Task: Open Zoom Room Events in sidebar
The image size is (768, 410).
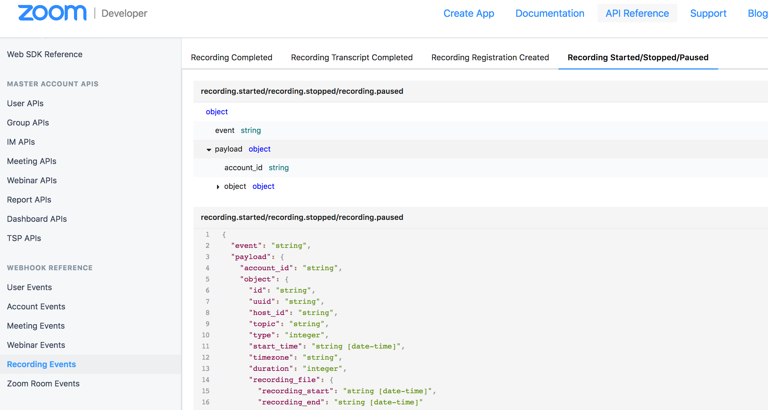Action: click(43, 384)
